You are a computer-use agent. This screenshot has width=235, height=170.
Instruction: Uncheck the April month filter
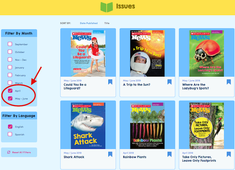click(x=10, y=91)
